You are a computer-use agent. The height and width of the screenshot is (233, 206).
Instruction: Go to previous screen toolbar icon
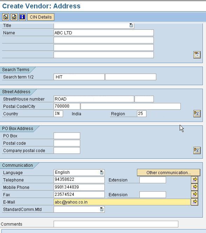(x=6, y=17)
